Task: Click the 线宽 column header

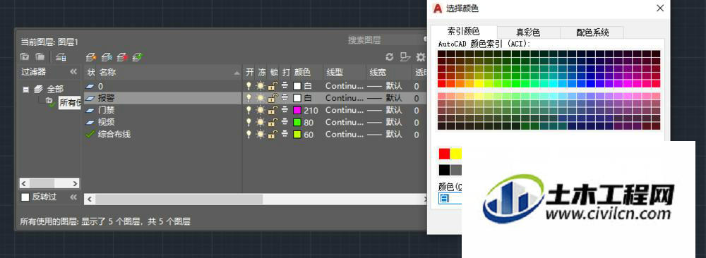Action: tap(388, 73)
